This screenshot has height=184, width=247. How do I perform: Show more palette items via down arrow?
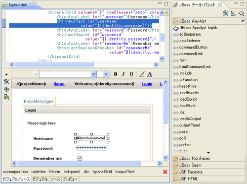click(208, 152)
